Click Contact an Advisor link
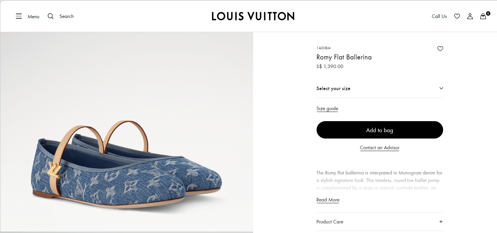Viewport: 497px width, 233px height. click(x=379, y=148)
